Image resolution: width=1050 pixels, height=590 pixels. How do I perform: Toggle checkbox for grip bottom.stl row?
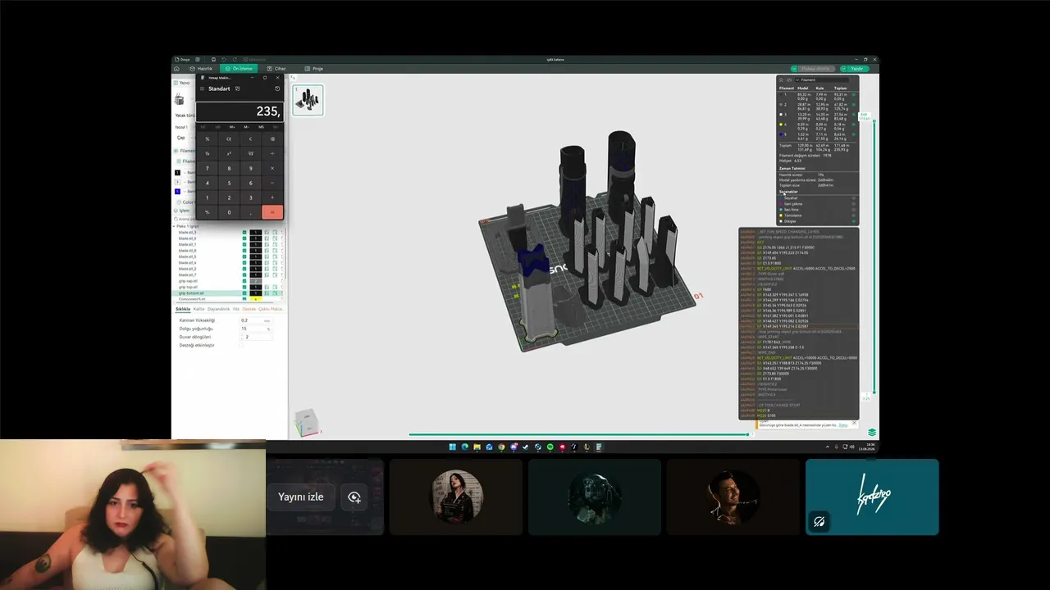[x=244, y=293]
